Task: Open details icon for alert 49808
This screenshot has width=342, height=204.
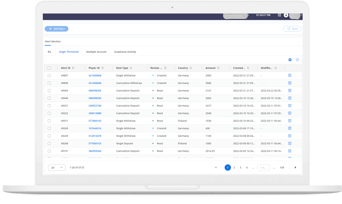Action: (290, 83)
